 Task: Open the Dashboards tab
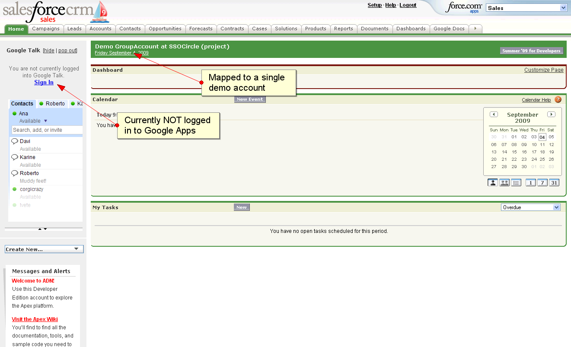pos(411,29)
